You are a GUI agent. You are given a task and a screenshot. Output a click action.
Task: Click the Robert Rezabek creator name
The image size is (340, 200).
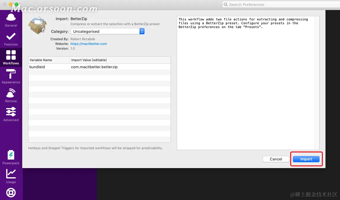83,39
